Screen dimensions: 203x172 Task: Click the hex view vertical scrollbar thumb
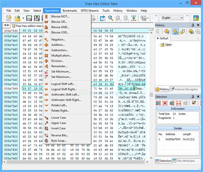click(151, 94)
